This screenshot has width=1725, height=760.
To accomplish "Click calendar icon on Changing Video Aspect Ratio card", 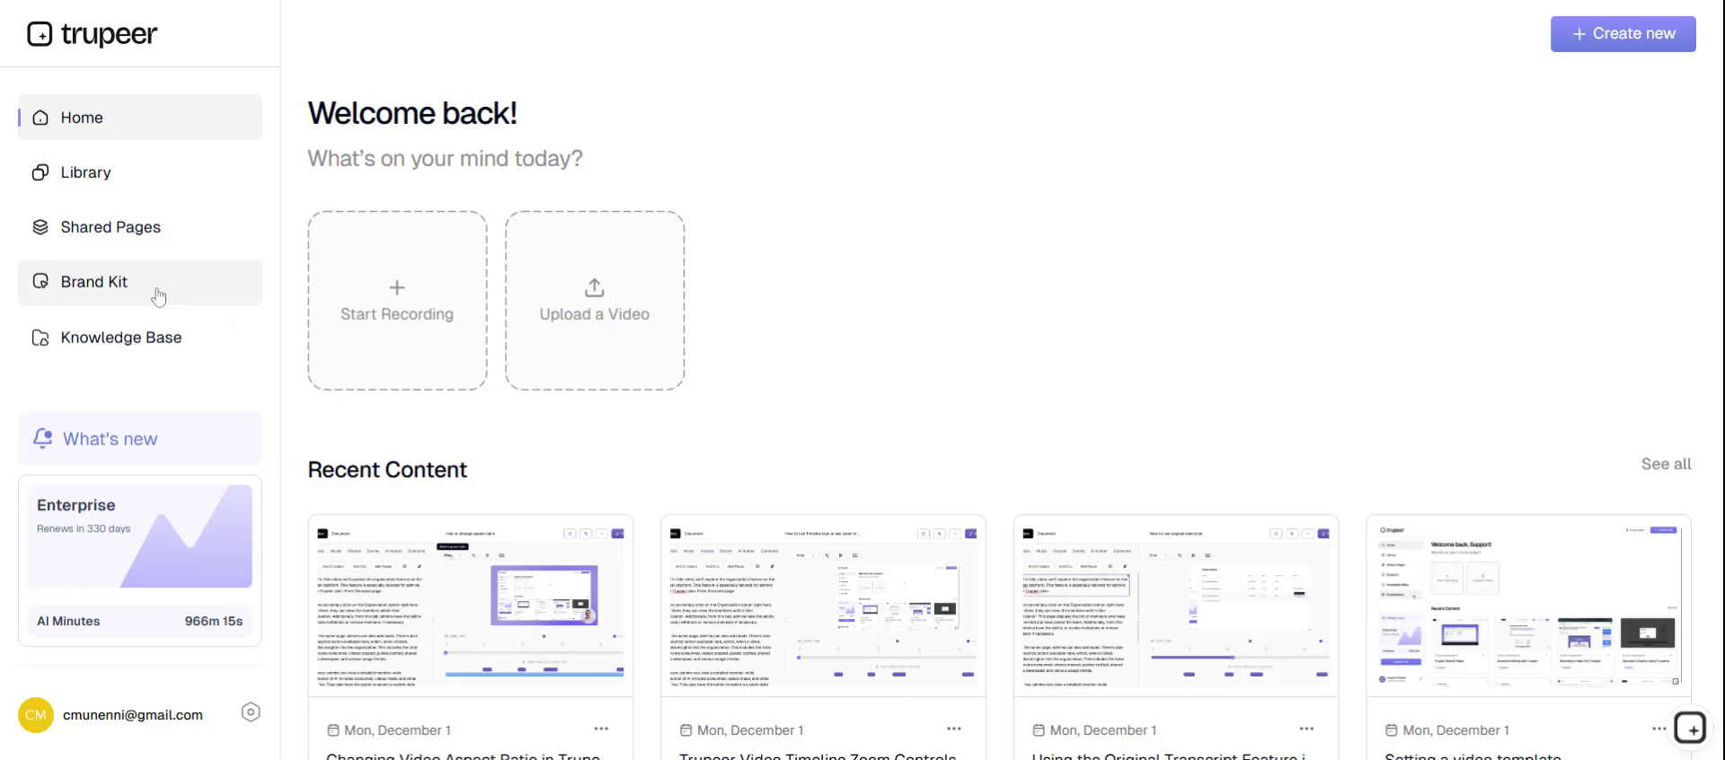I will [333, 730].
